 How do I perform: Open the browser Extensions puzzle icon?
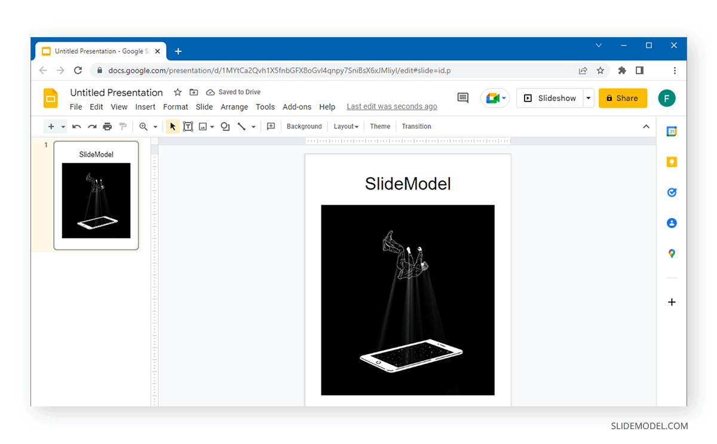tap(622, 71)
